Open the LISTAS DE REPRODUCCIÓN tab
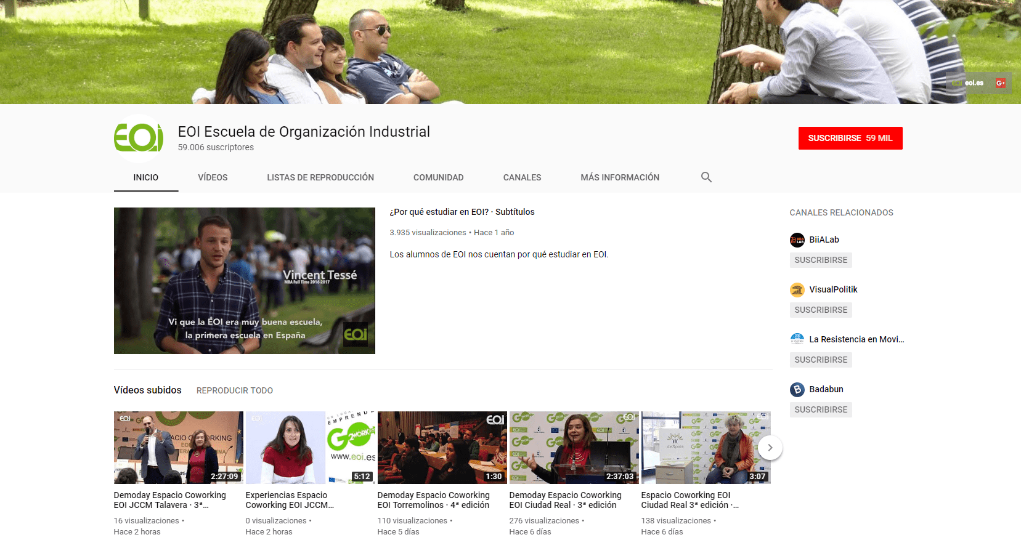Image resolution: width=1021 pixels, height=540 pixels. [x=320, y=177]
